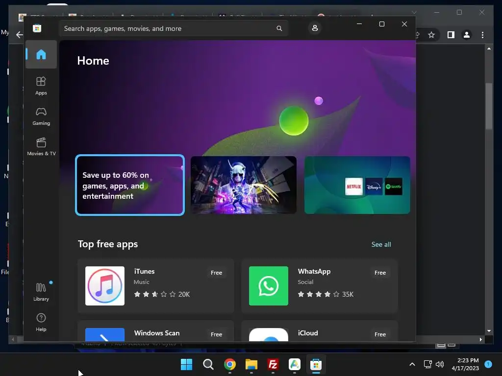Click the search magnifier icon in Store

[279, 28]
